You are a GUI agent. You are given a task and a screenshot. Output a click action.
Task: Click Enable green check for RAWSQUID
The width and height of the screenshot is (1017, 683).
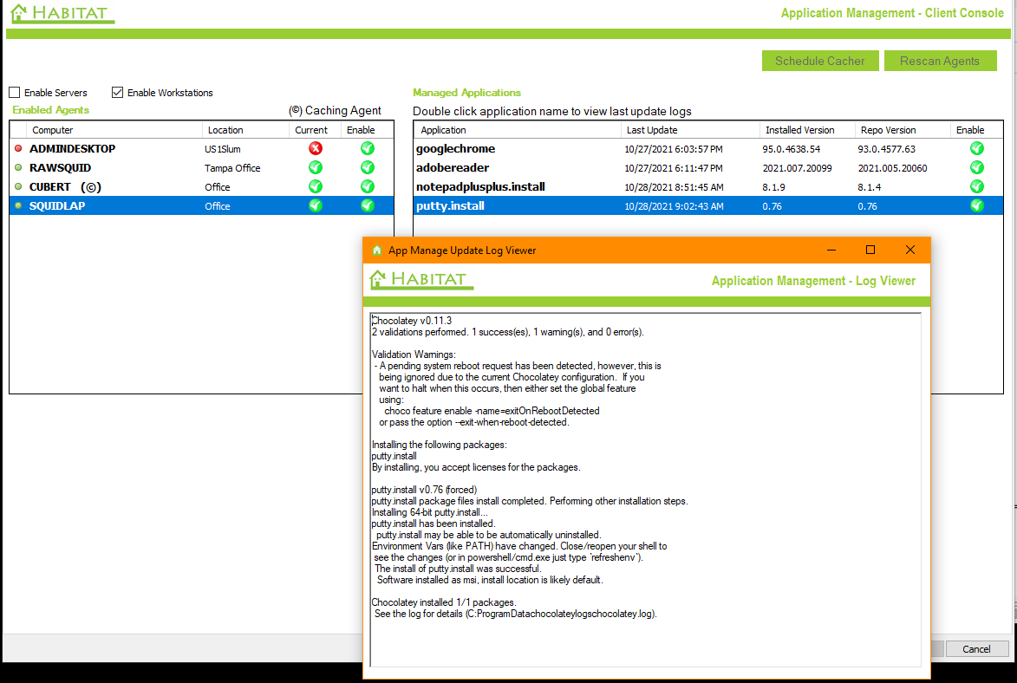pos(368,168)
